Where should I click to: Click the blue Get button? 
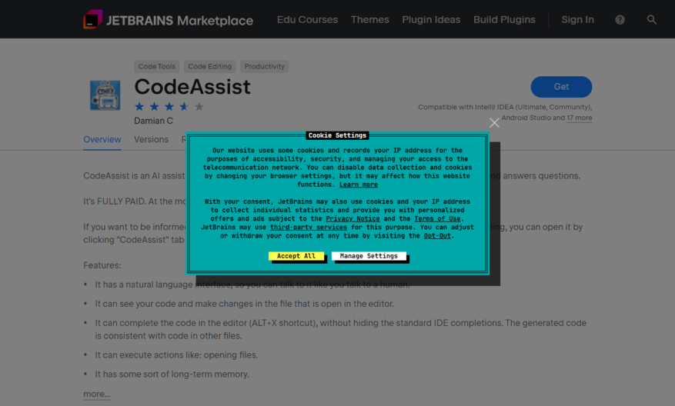(x=561, y=87)
